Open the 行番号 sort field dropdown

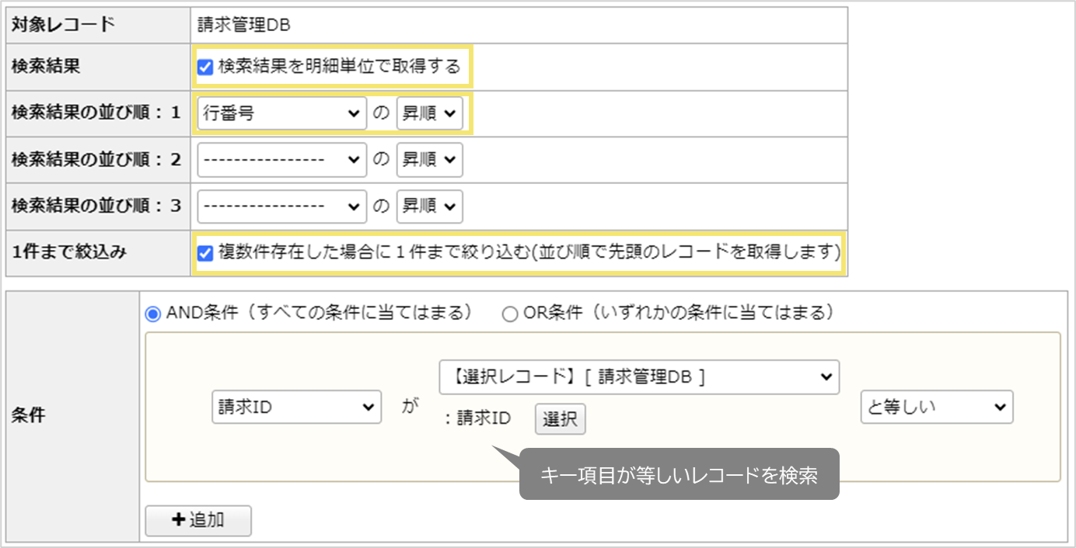[x=281, y=113]
